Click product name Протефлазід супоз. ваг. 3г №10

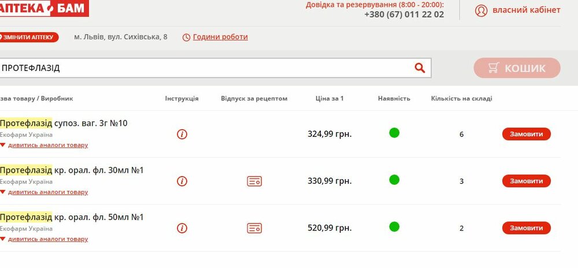click(64, 124)
